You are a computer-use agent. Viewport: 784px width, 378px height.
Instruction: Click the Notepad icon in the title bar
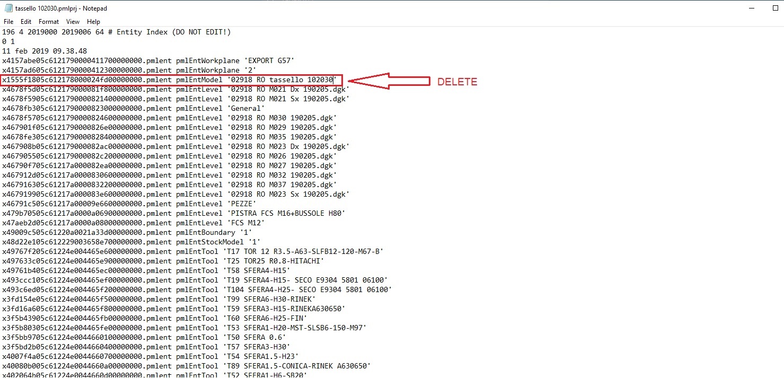7,8
